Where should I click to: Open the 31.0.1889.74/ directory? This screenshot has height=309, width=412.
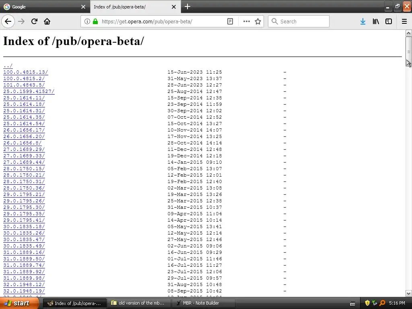click(24, 265)
